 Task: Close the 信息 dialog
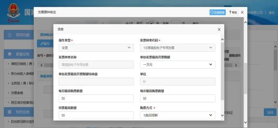(x=219, y=30)
